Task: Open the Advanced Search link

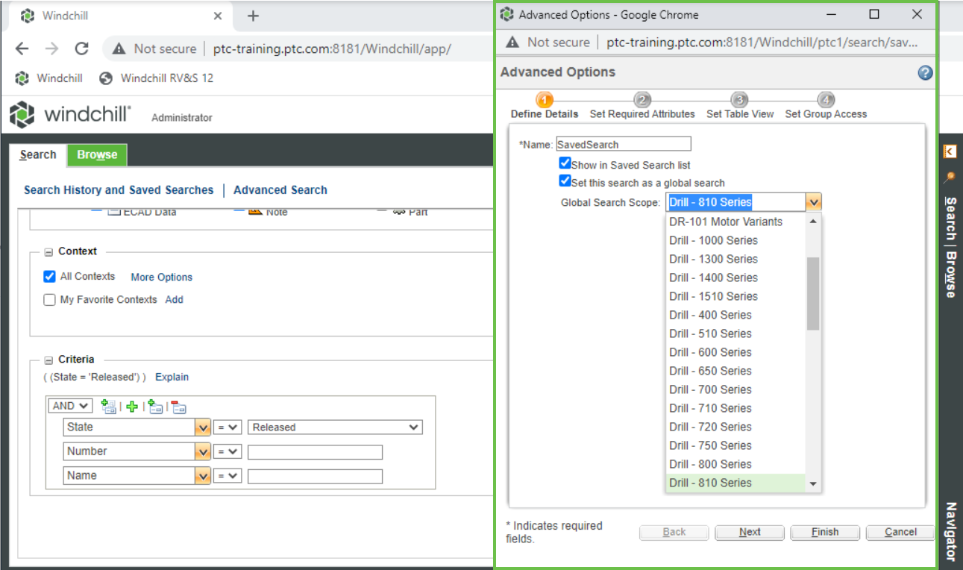Action: click(x=280, y=190)
